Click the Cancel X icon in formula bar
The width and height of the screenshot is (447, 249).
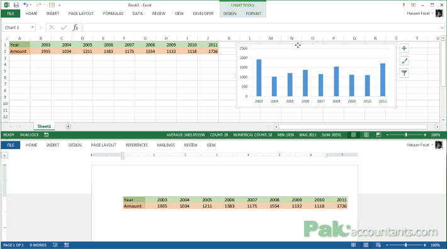click(x=52, y=27)
